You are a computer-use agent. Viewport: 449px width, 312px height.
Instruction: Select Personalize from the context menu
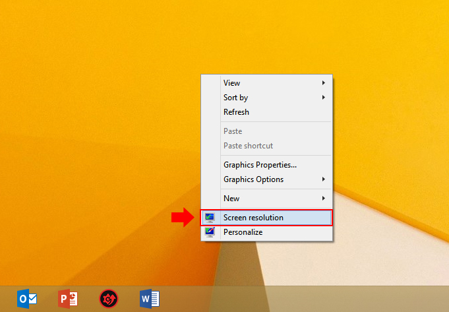pyautogui.click(x=266, y=232)
